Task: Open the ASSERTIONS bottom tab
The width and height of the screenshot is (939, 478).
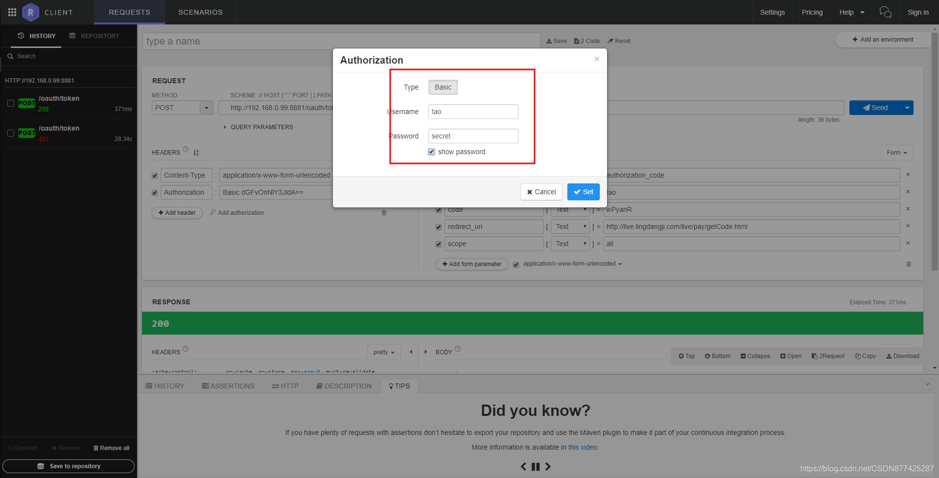Action: click(228, 386)
